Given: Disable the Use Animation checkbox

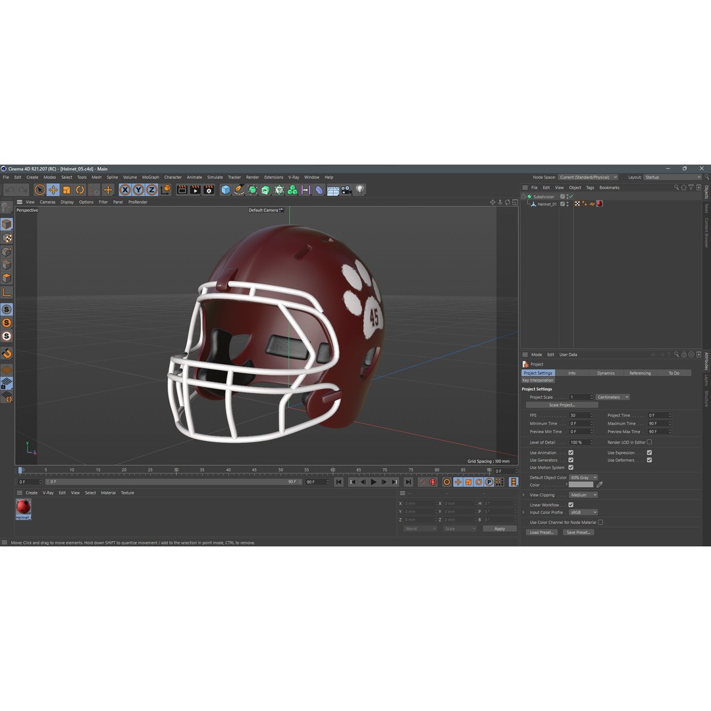Looking at the screenshot, I should [571, 453].
